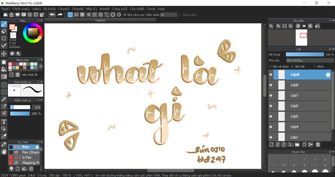Hide the Lớp4 layer
The width and height of the screenshot is (335, 177).
(x=271, y=127)
